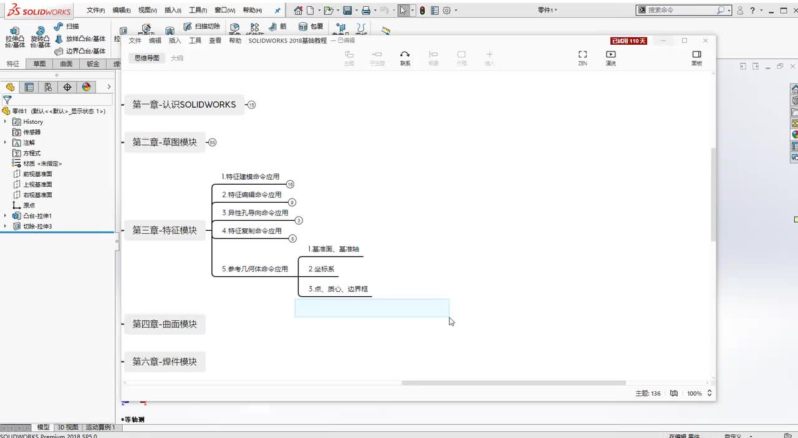Select the 思维导图 mind map view
The height and width of the screenshot is (438, 798).
pyautogui.click(x=147, y=58)
